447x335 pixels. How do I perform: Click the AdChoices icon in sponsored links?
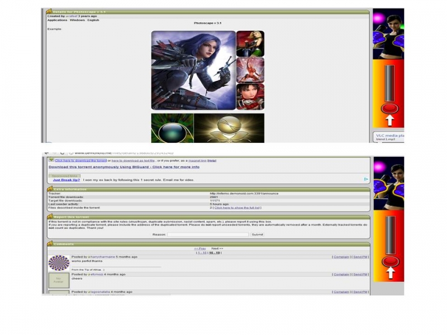[x=366, y=179]
